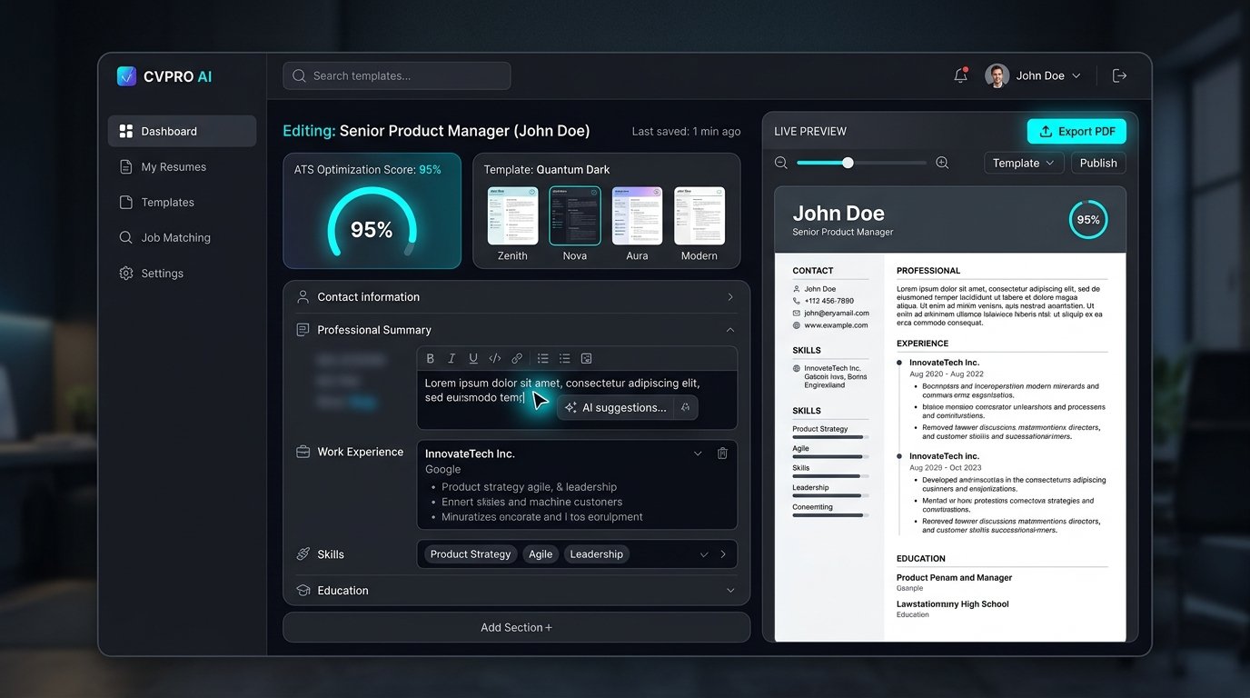The image size is (1250, 698).
Task: Click John Doe's profile avatar
Action: tap(997, 75)
